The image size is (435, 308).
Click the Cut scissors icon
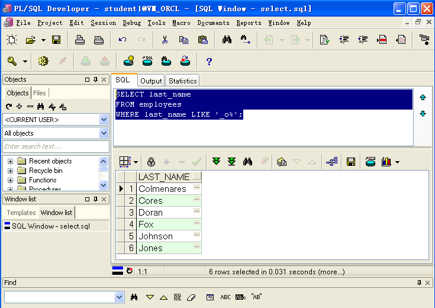[x=165, y=40]
